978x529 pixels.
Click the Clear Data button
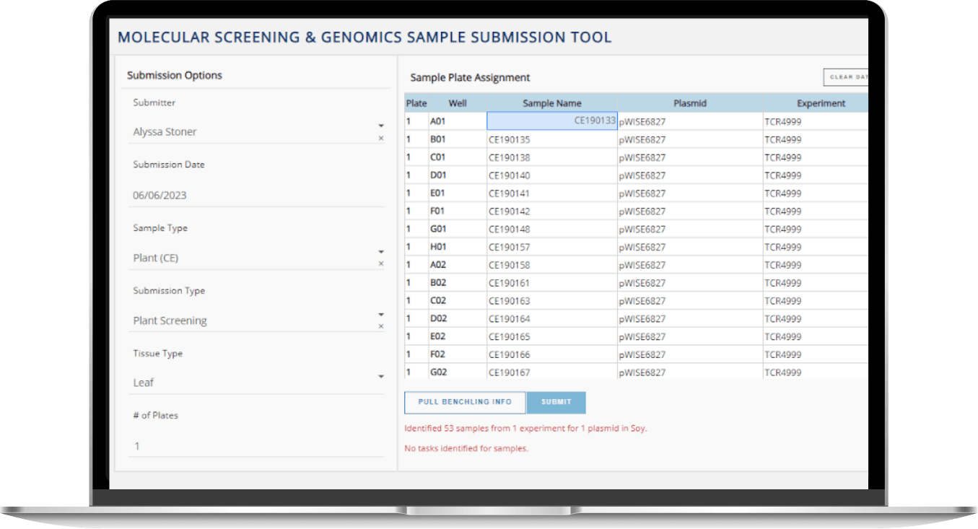pos(846,77)
